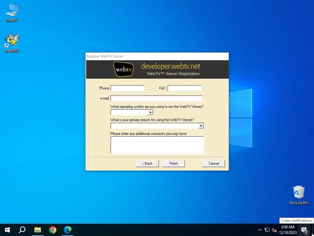This screenshot has width=314, height=236.
Task: Open the network status tray icon
Action: point(267,230)
